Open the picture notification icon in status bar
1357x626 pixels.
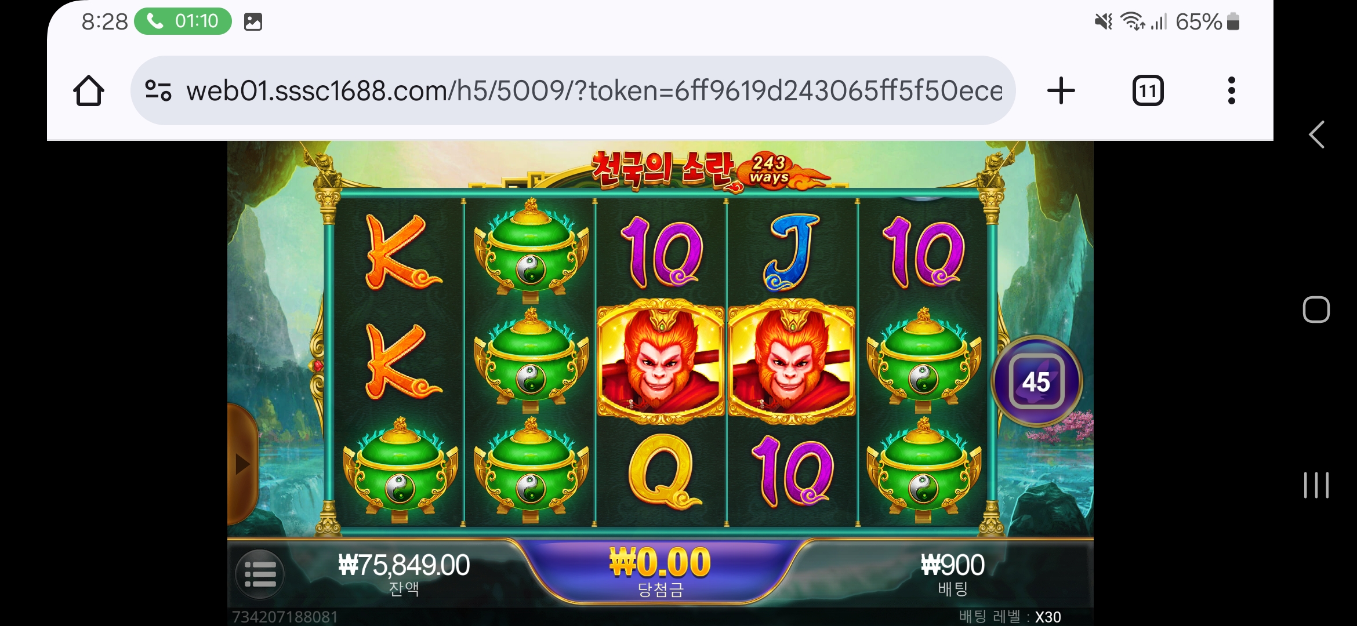click(x=253, y=22)
